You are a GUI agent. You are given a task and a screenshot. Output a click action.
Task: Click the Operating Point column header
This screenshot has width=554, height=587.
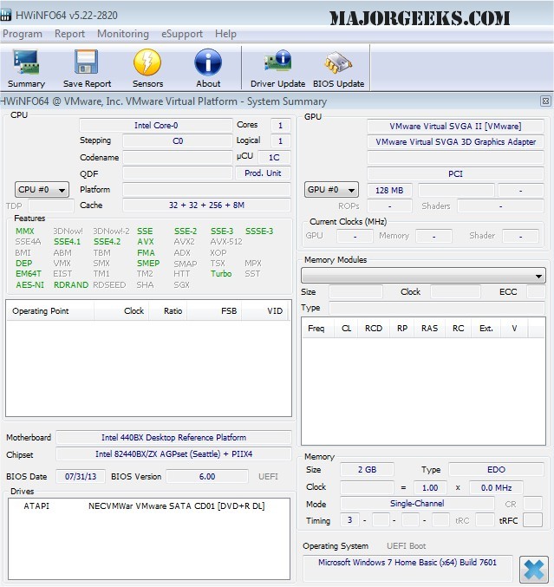pyautogui.click(x=49, y=310)
